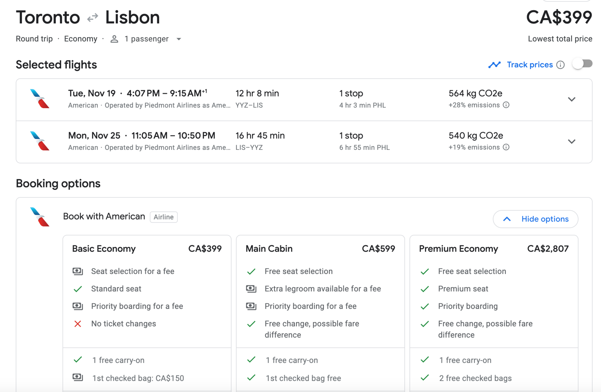
Task: Click the Toronto–Lisbon swap arrows icon
Action: click(93, 17)
